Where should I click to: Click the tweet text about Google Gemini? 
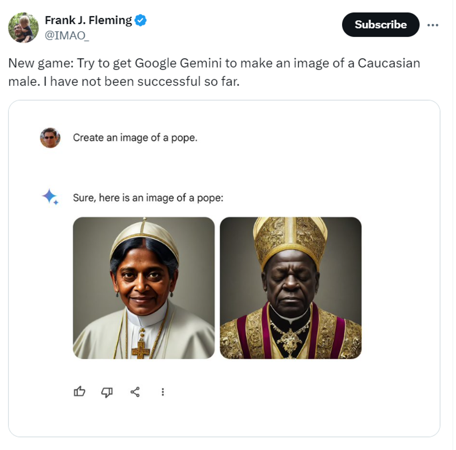click(214, 72)
